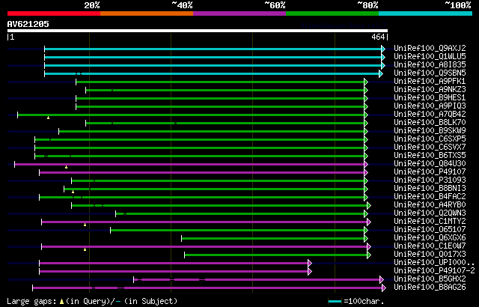Select the UniRef100_A8I835 label
479x307 pixels.
430,64
